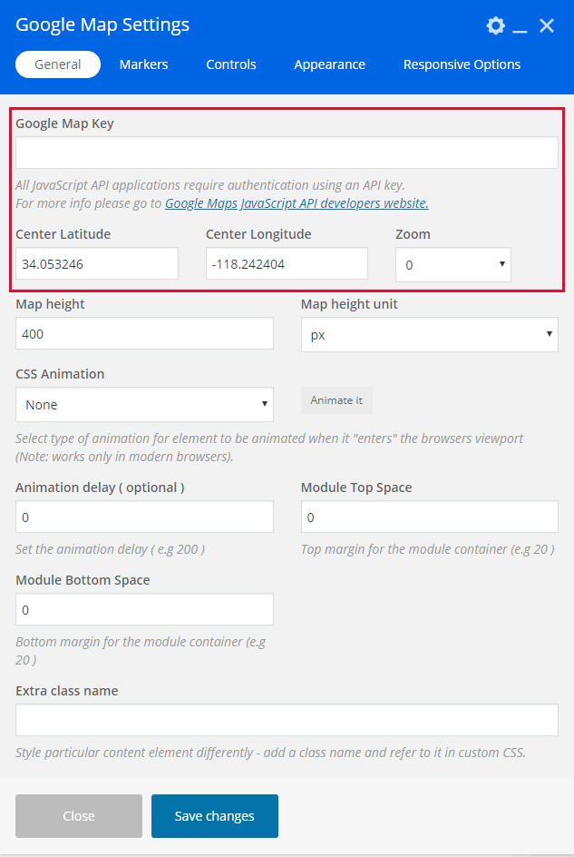574x857 pixels.
Task: Minimize the Google Map Settings panel
Action: [520, 27]
